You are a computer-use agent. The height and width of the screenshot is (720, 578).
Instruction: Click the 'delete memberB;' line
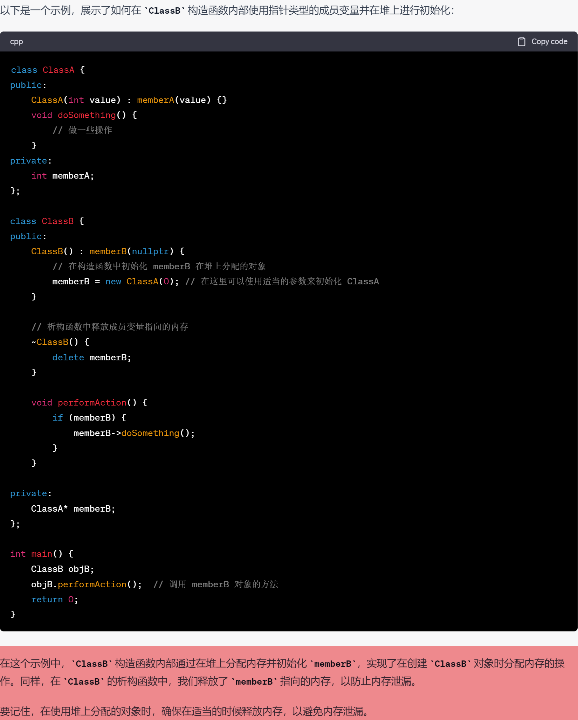click(92, 358)
